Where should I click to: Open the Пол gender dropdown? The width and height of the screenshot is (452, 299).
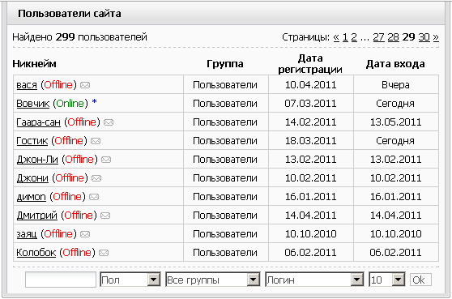130,280
